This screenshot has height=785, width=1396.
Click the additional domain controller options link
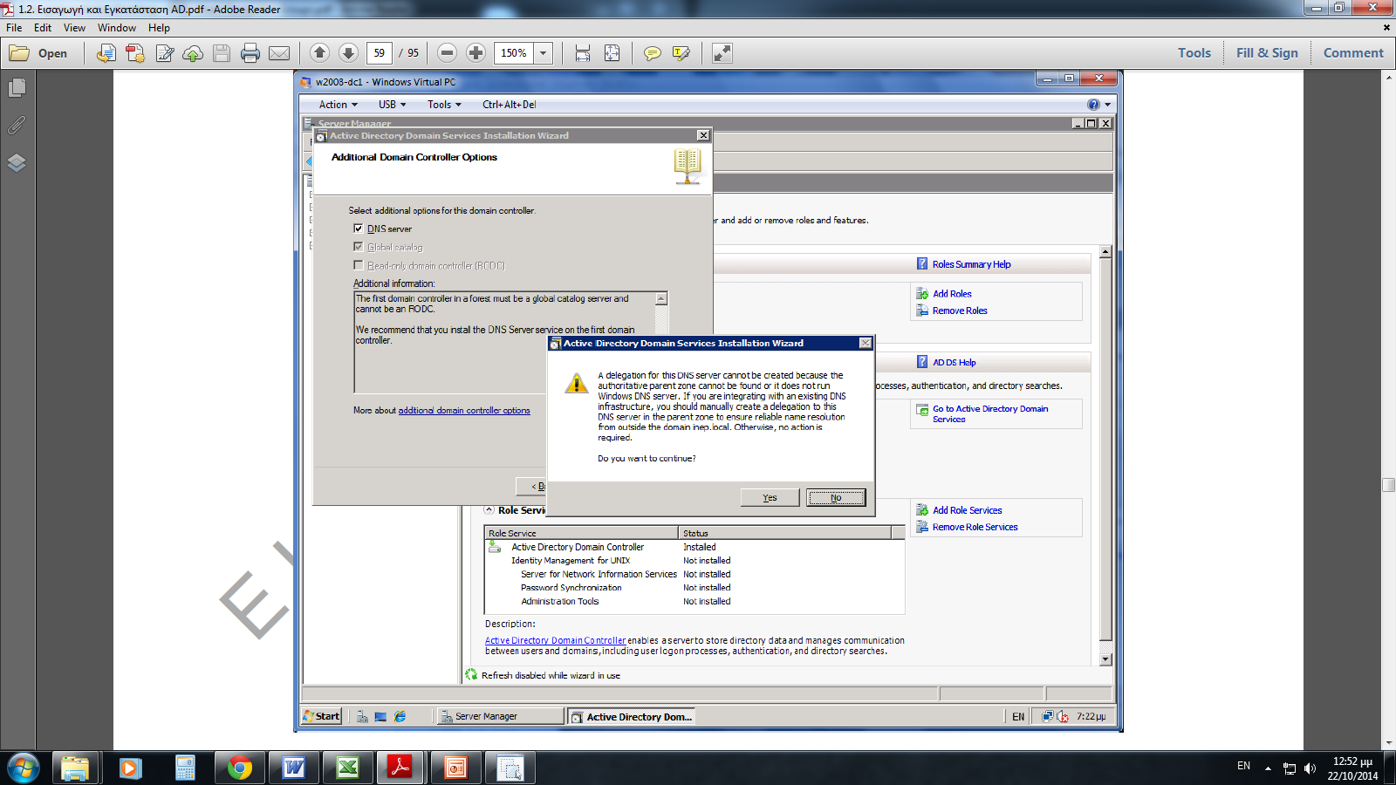(464, 411)
